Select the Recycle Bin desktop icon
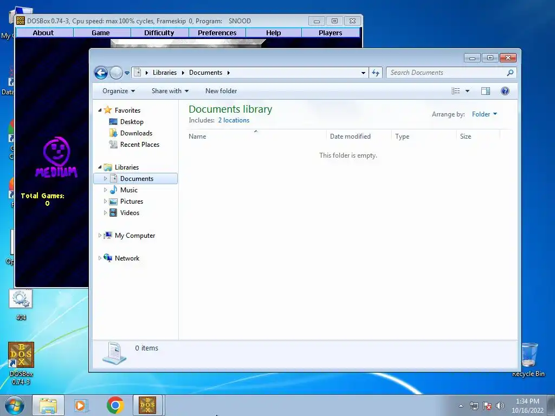The height and width of the screenshot is (416, 555). [x=528, y=360]
